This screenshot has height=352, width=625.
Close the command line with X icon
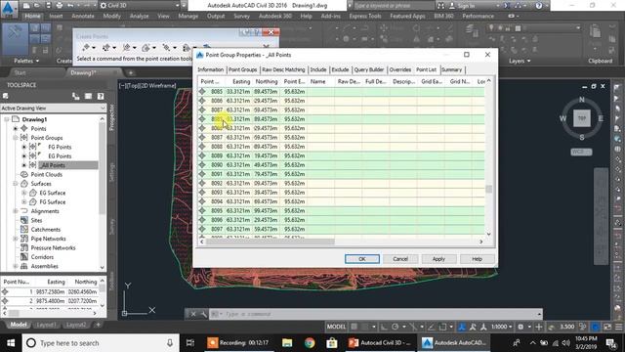tap(193, 314)
